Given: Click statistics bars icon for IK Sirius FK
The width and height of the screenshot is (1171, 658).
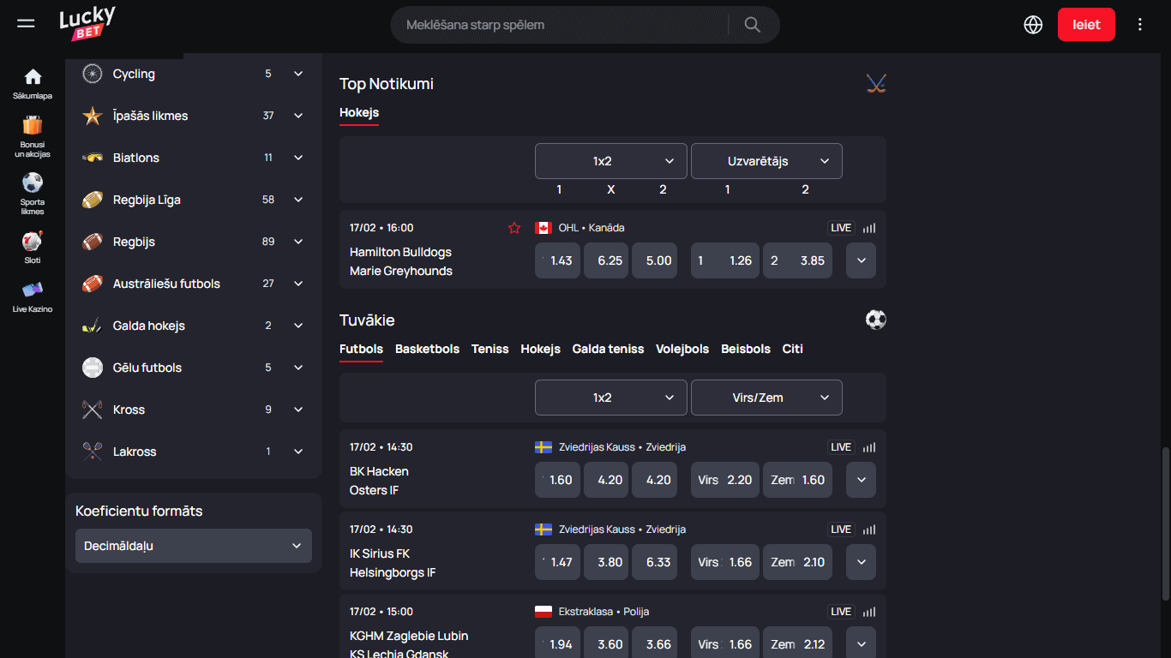Looking at the screenshot, I should pyautogui.click(x=869, y=529).
